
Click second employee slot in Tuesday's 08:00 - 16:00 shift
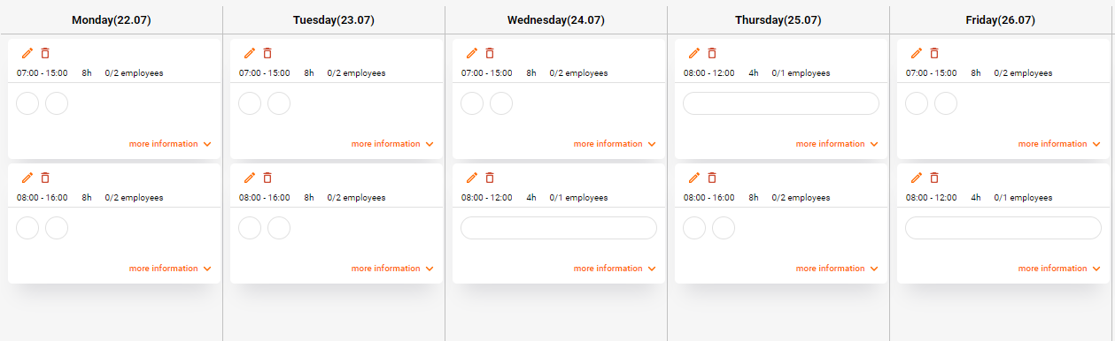279,228
